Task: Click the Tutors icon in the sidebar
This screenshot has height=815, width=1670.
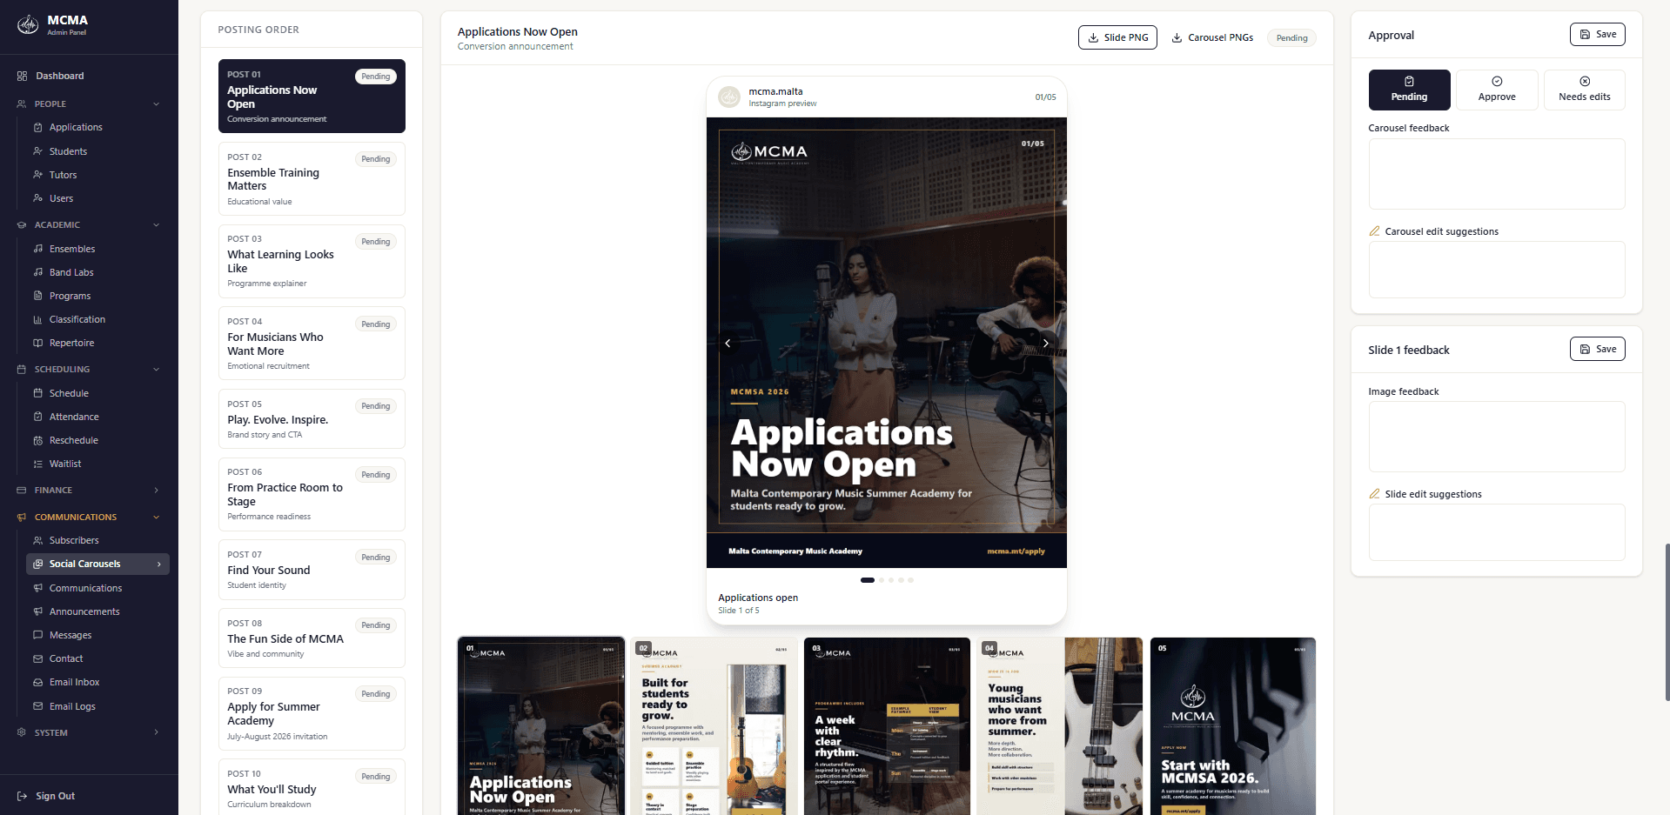Action: coord(37,175)
